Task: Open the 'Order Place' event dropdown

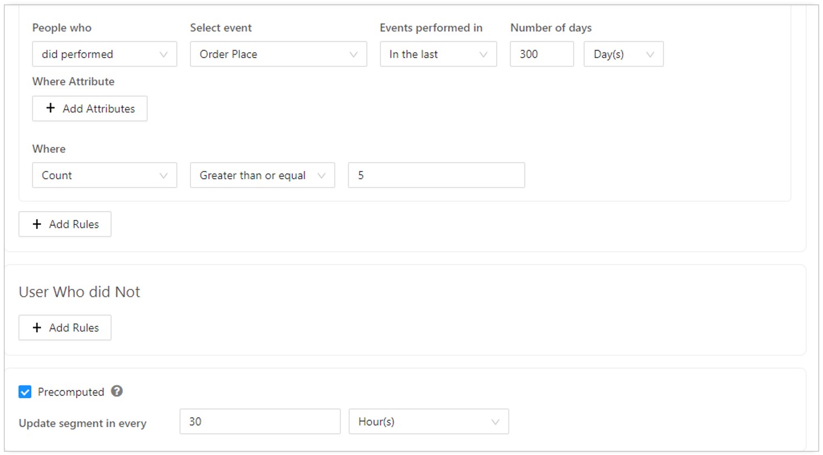Action: click(278, 54)
